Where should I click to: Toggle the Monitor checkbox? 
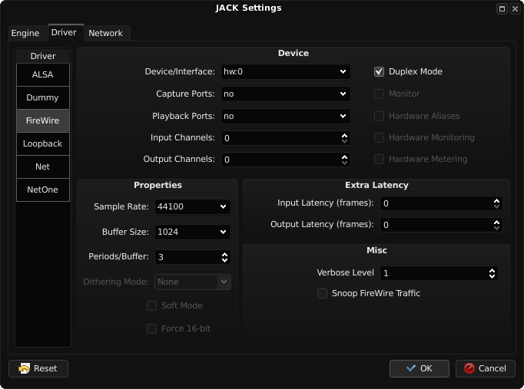point(379,94)
